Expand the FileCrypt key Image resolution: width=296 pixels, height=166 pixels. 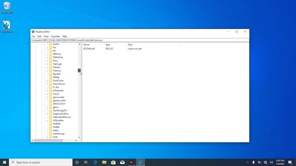[47, 64]
